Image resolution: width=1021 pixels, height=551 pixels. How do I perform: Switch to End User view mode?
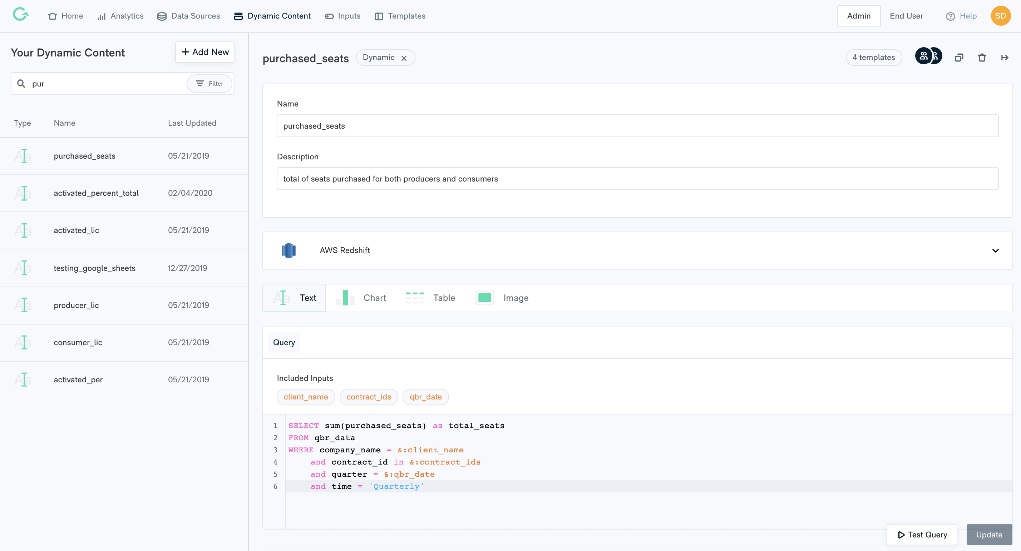point(906,16)
